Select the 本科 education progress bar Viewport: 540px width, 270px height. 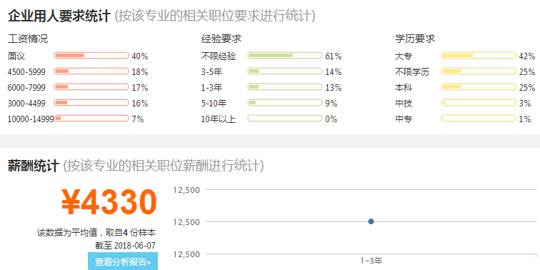coord(479,87)
